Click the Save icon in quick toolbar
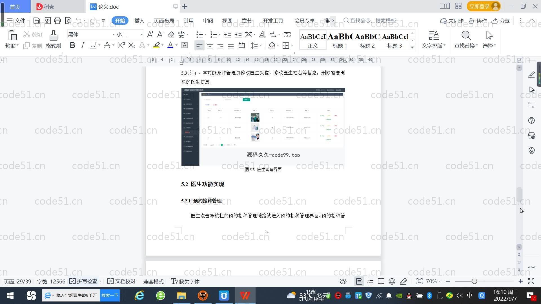Viewport: 541px width, 304px height. coord(37,21)
